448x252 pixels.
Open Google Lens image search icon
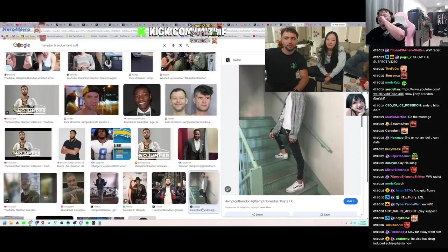(180, 45)
